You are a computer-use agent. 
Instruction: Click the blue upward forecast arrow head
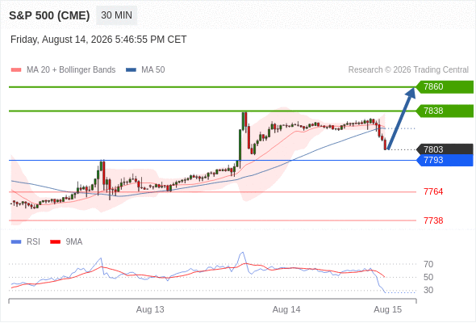coord(411,92)
